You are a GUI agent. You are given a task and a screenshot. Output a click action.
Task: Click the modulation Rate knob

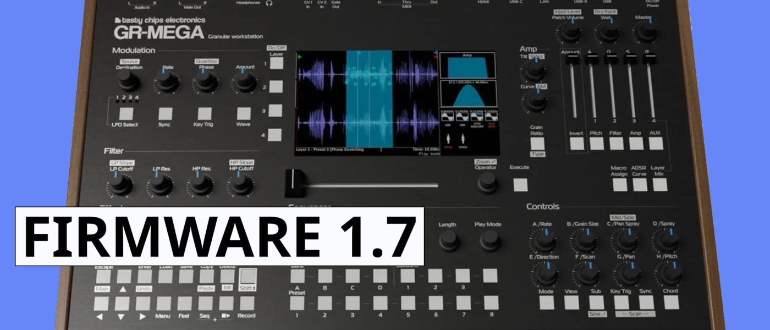tap(166, 82)
